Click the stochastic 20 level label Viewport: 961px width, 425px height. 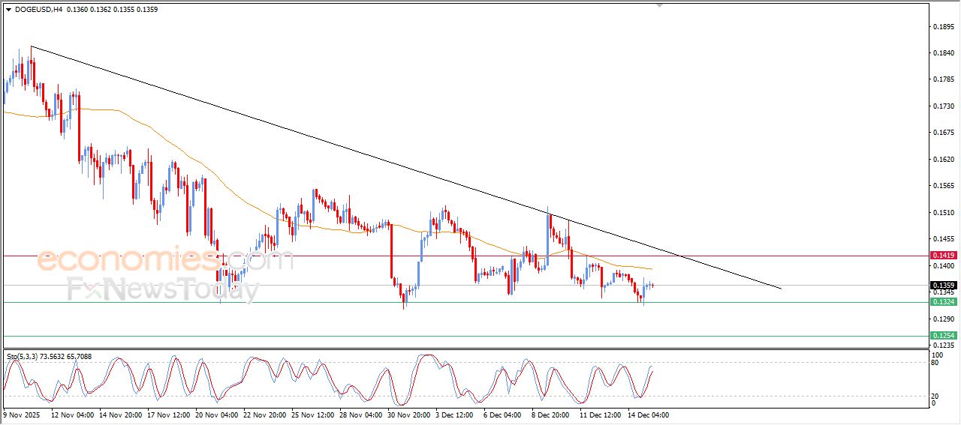pyautogui.click(x=935, y=395)
